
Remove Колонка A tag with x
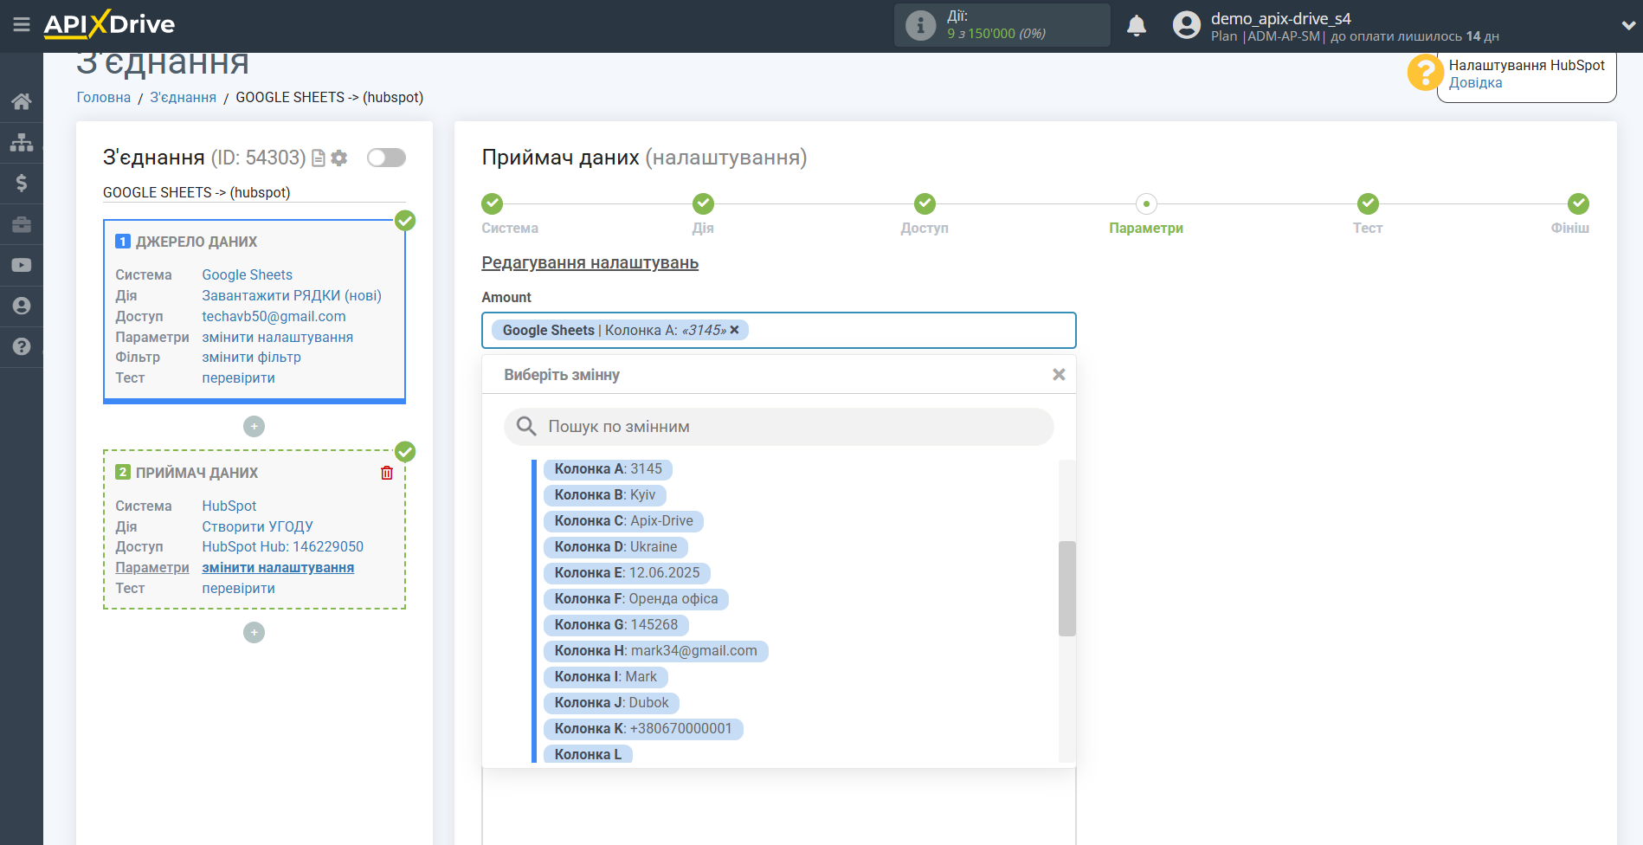[x=734, y=330]
